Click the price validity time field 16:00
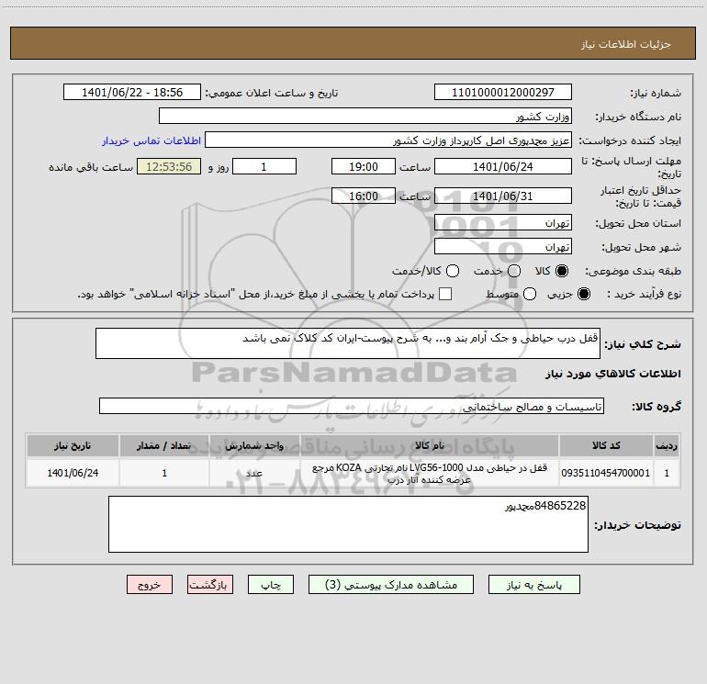The image size is (707, 684). tap(364, 196)
